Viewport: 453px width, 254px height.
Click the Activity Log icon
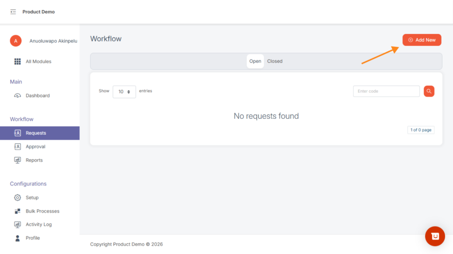point(18,224)
